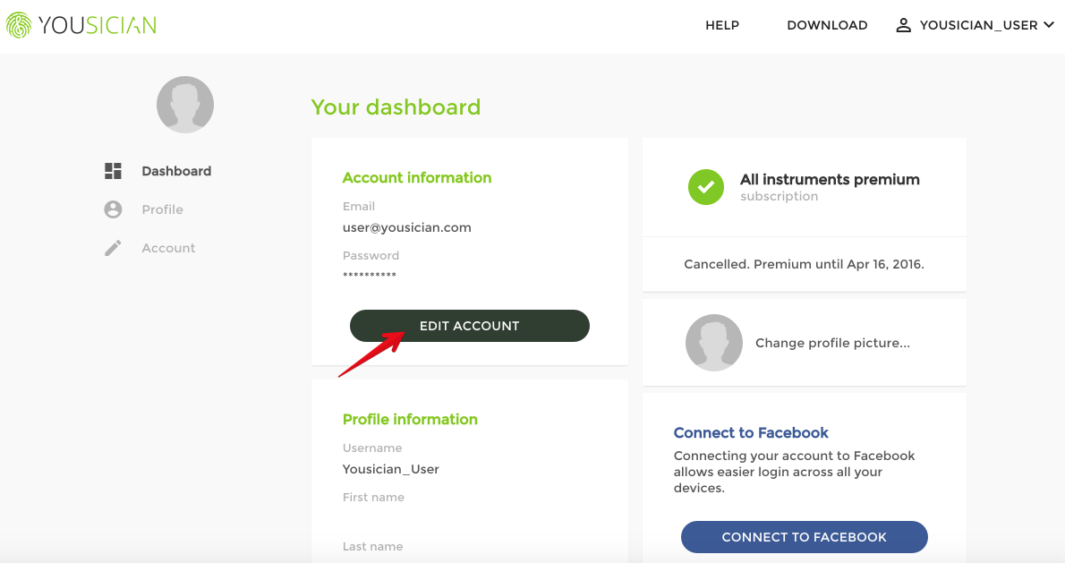Click the Yousician fingerprint logo icon
Viewport: 1065px width, 563px height.
[x=18, y=25]
